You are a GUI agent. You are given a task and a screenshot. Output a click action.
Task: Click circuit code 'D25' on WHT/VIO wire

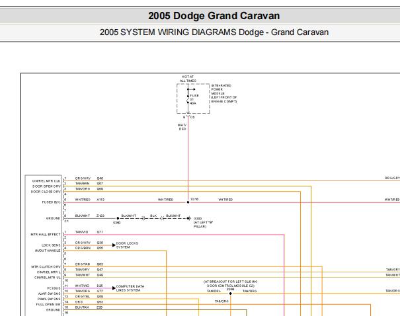[x=100, y=286]
